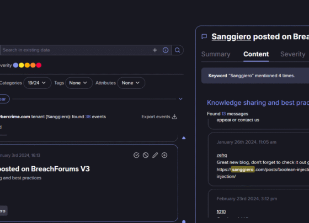Open the Attributes None dropdown

point(131,83)
